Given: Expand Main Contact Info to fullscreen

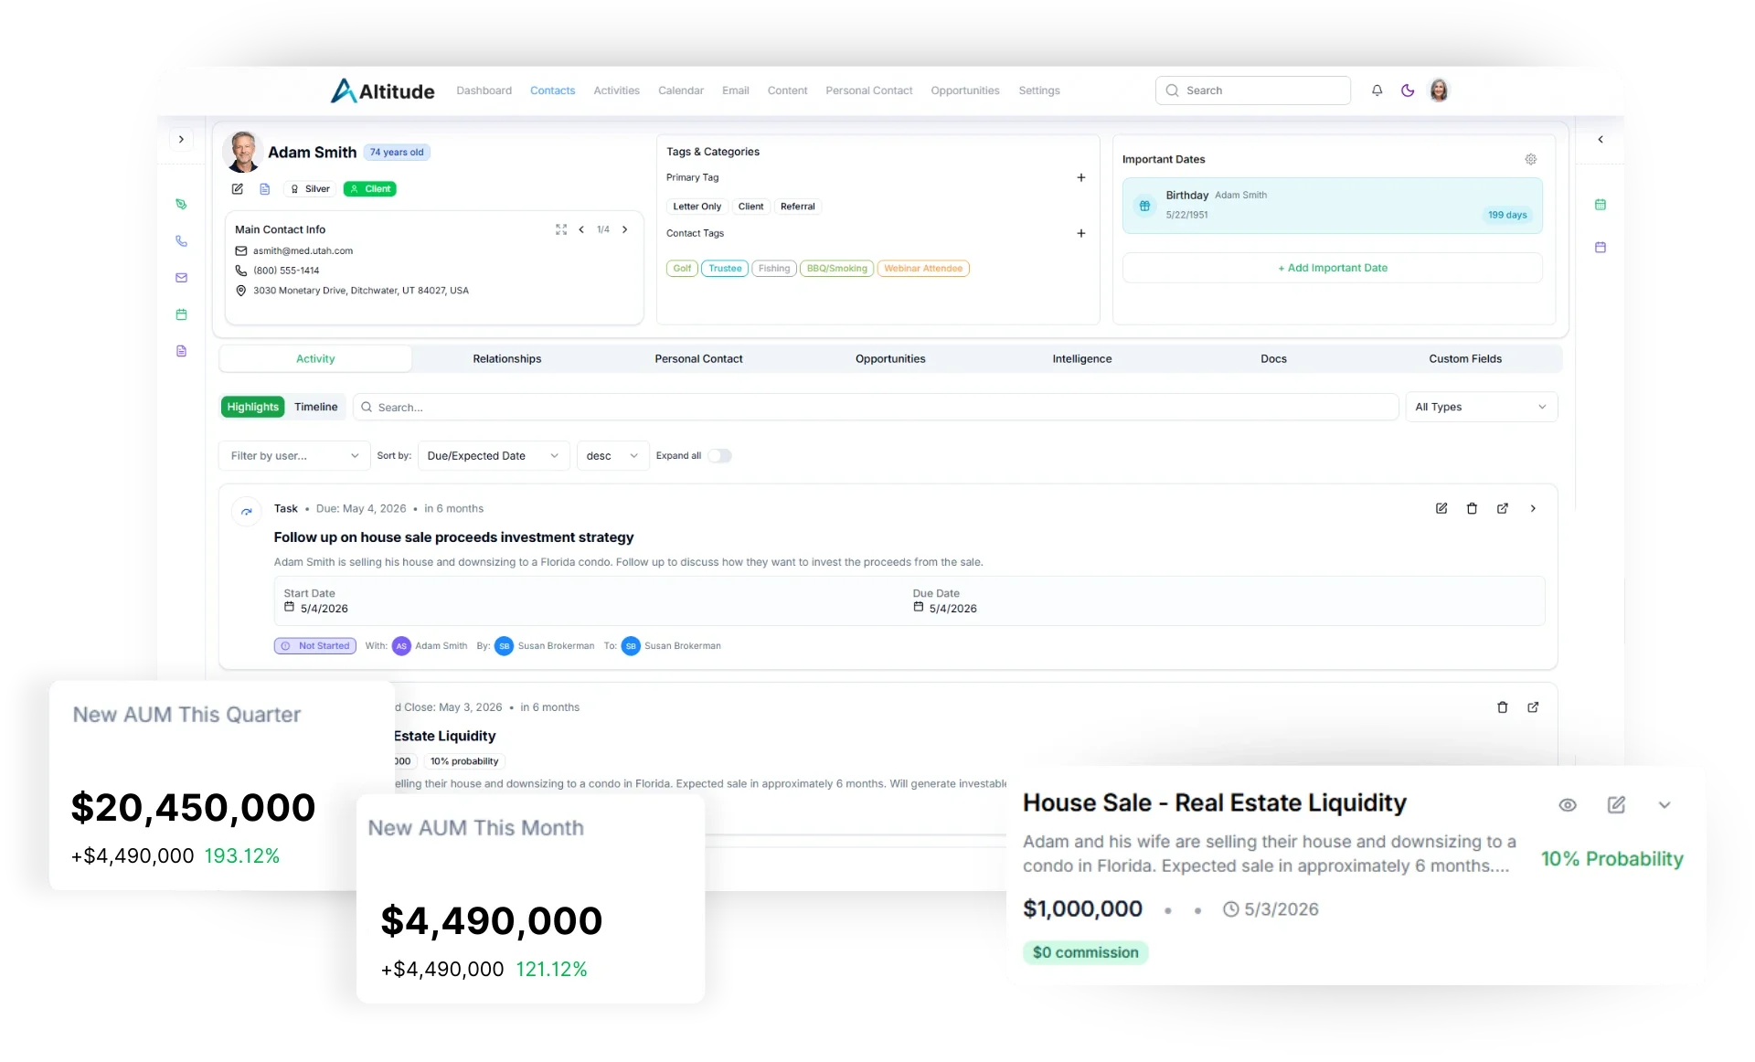Looking at the screenshot, I should tap(561, 229).
